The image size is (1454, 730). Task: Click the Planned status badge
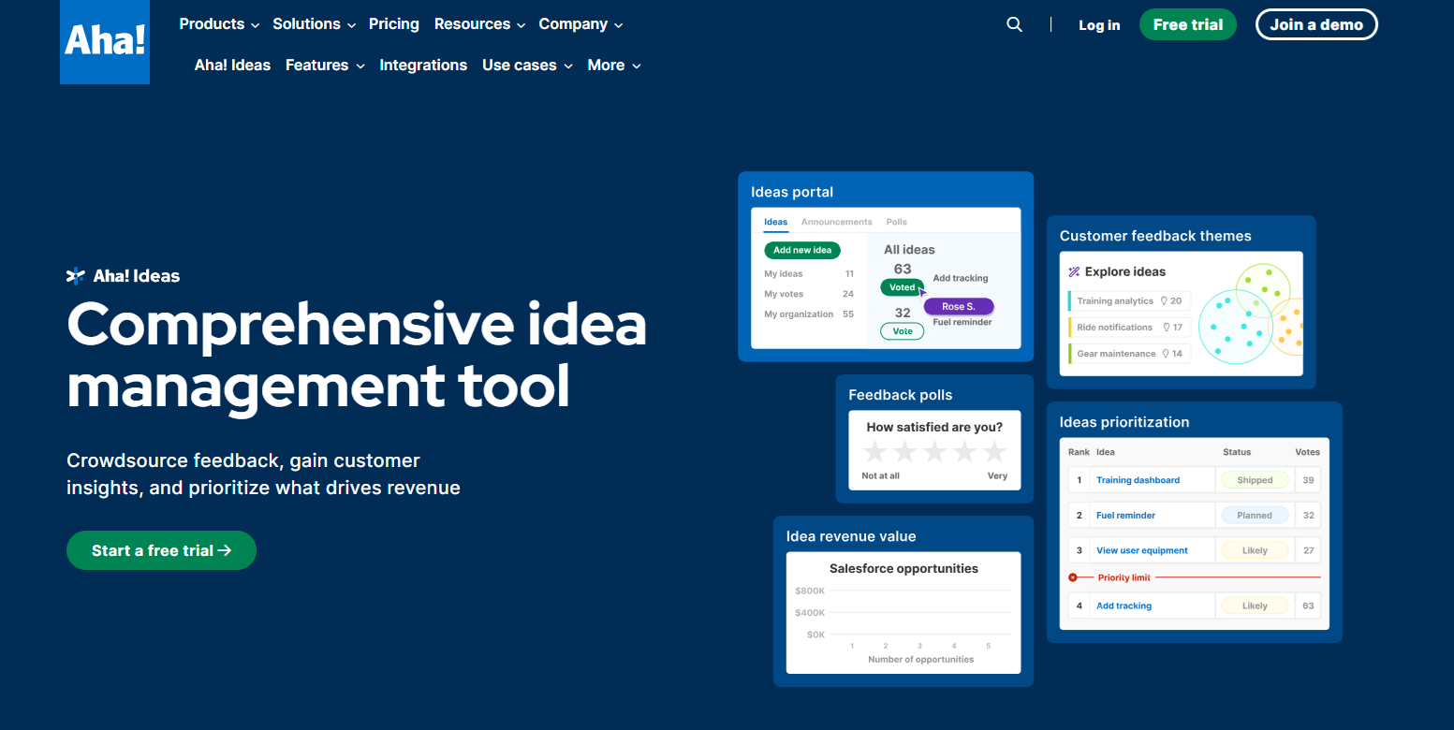click(1255, 516)
